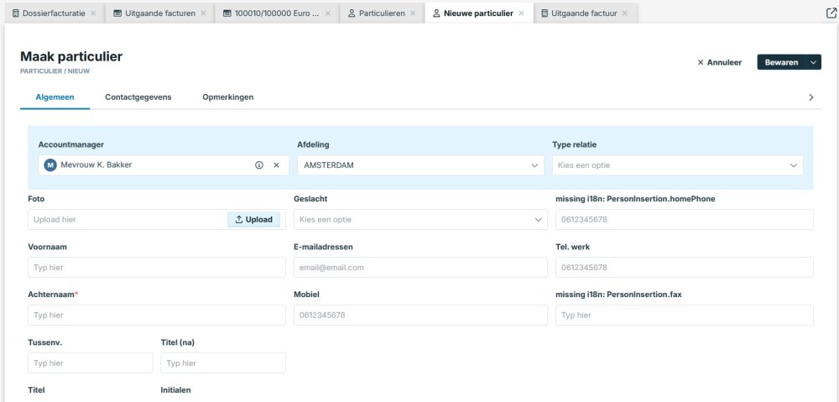The image size is (839, 402).
Task: Close the Particulieren tab
Action: tap(413, 13)
